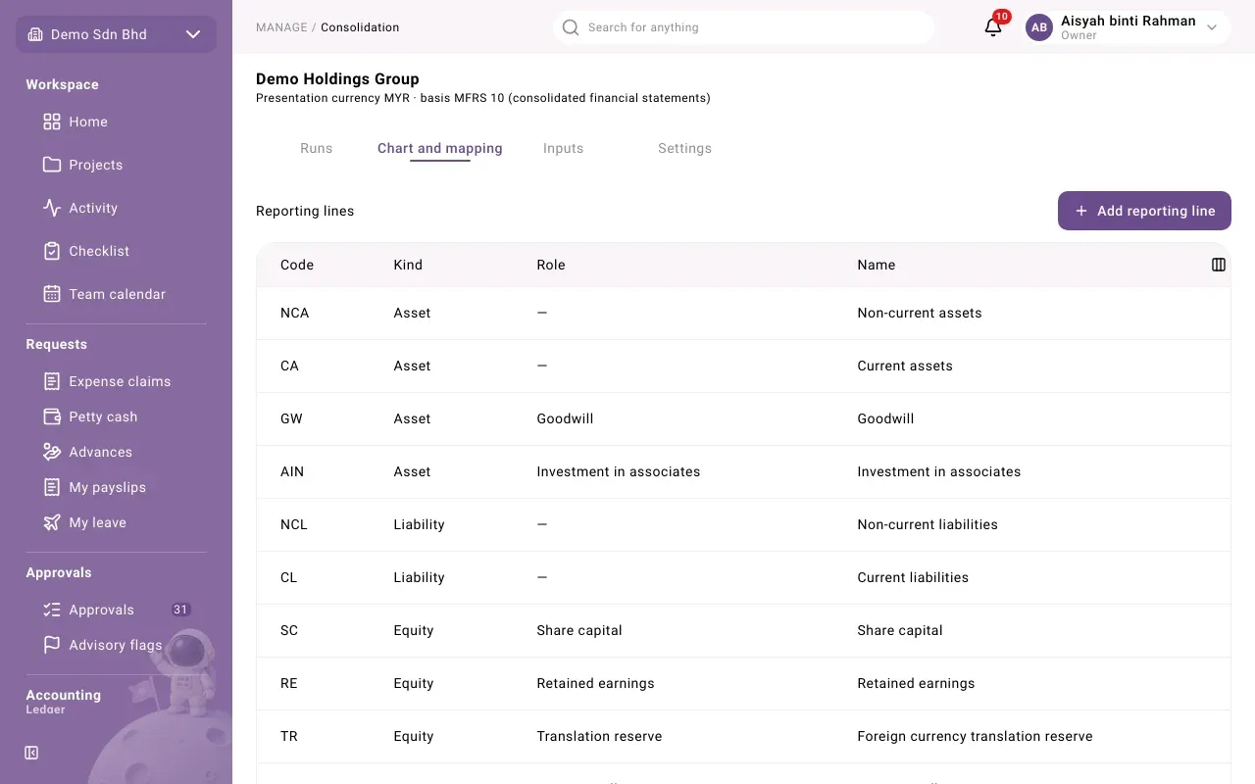Open the Approvals list-check icon

tap(52, 610)
